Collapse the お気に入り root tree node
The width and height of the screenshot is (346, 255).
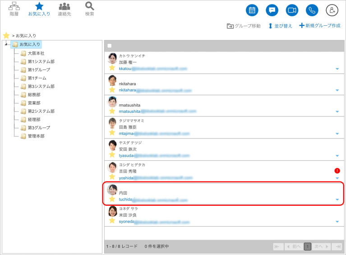coord(6,44)
